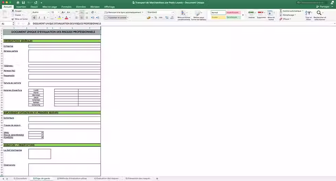Open the Données ribbon tab

(x=81, y=7)
